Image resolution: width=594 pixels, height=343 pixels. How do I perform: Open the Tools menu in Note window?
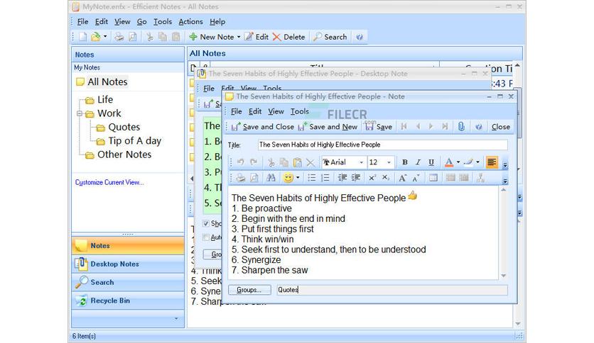300,111
